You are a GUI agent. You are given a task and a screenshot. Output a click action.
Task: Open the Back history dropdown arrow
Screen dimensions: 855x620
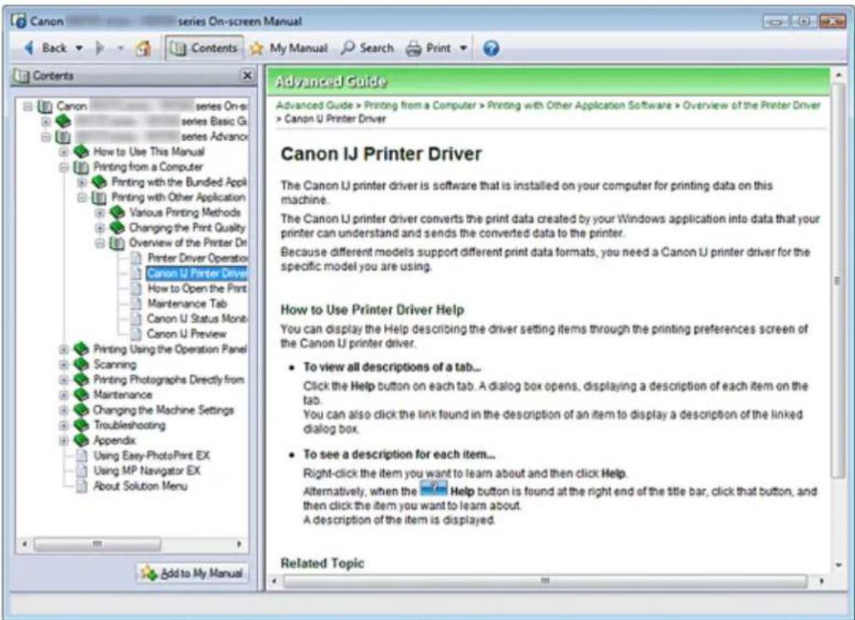click(x=79, y=48)
